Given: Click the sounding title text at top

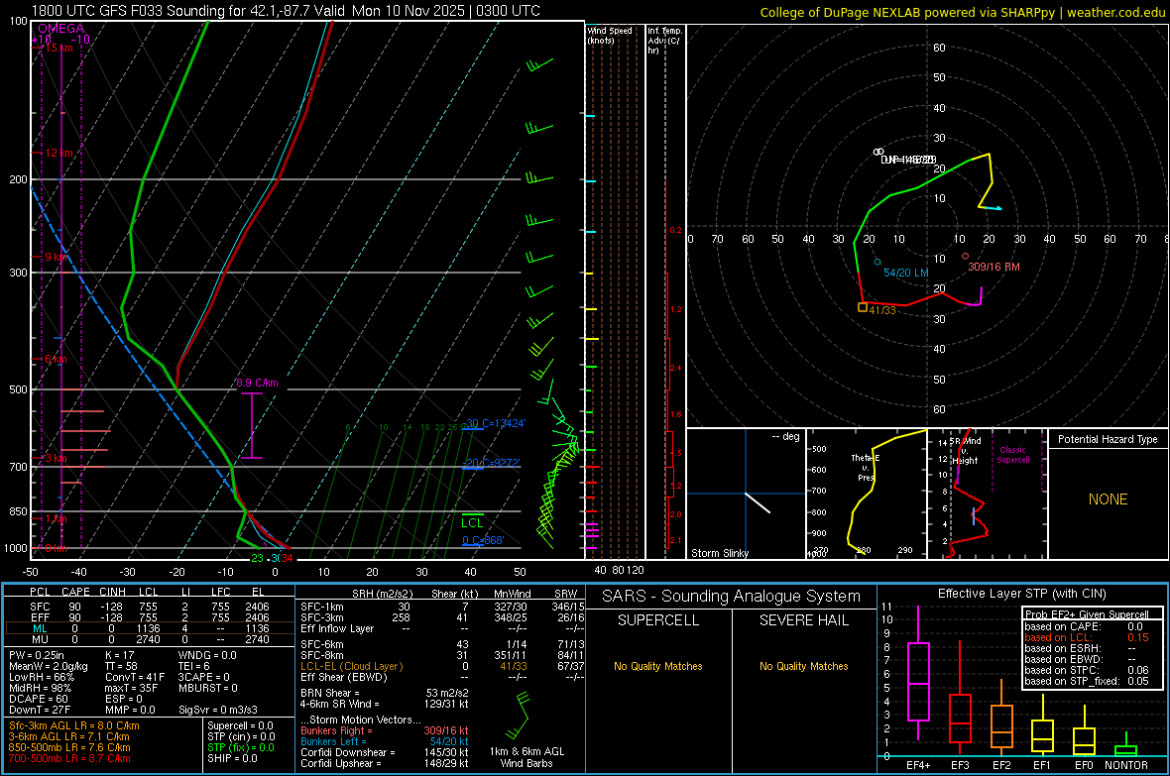Looking at the screenshot, I should 286,11.
